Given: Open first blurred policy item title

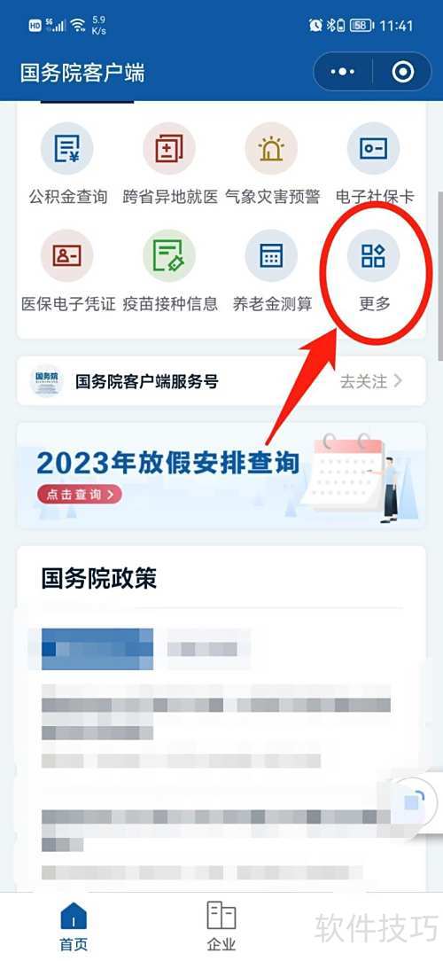Looking at the screenshot, I should [97, 648].
